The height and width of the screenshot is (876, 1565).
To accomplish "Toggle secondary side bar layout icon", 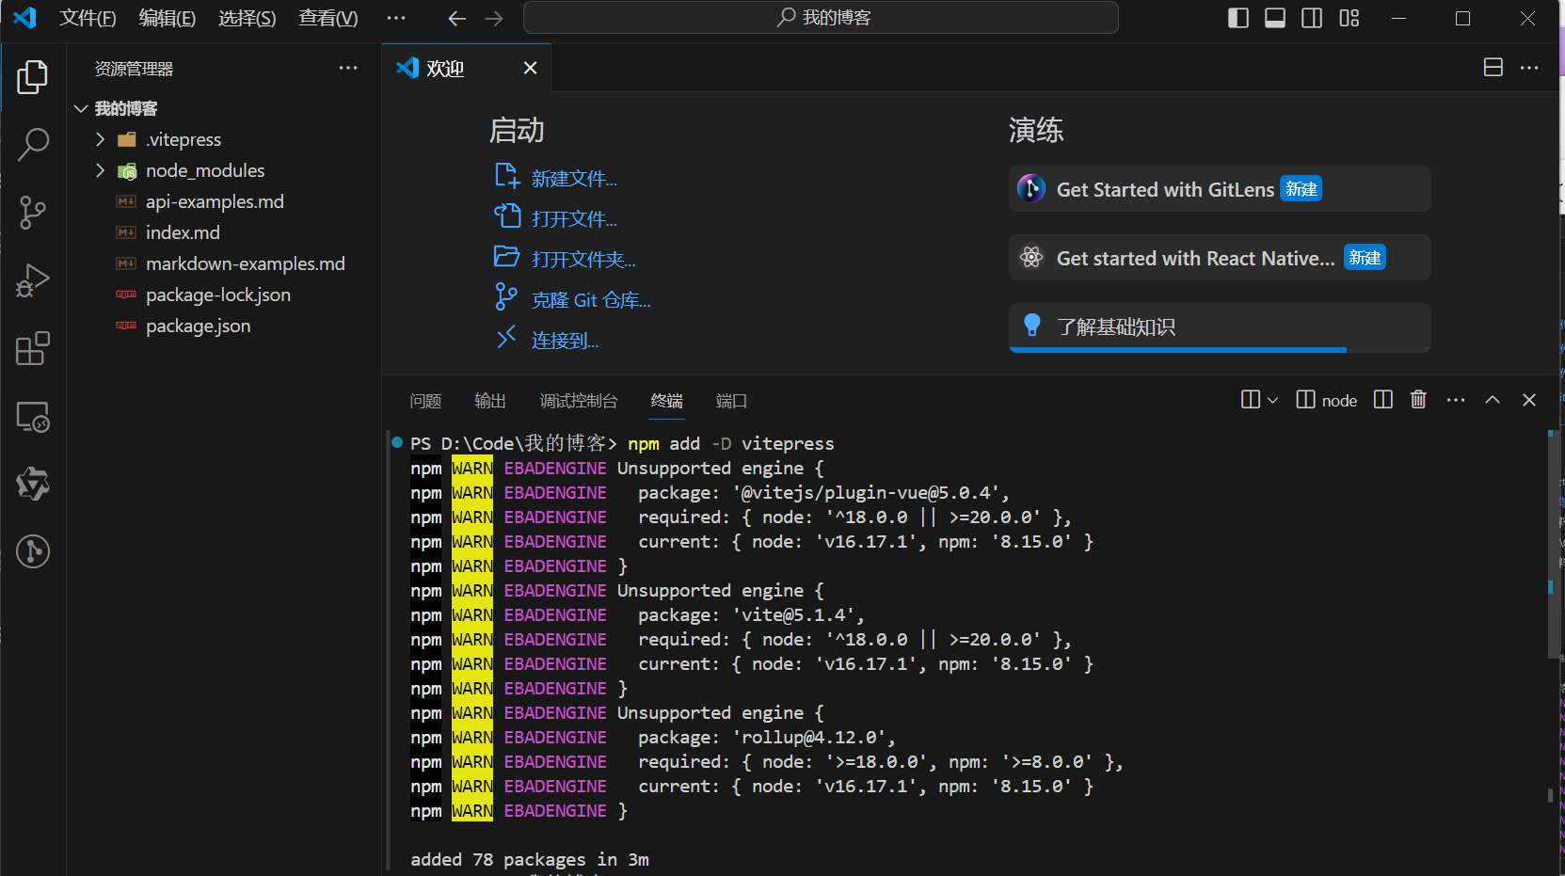I will point(1312,18).
